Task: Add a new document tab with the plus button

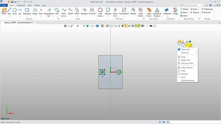Action: tap(38, 22)
